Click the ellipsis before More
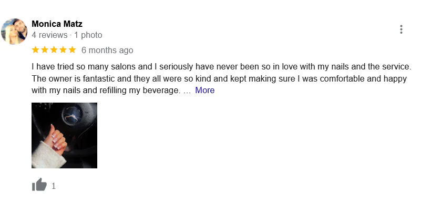Screen dimensions: 421x211 (187, 91)
